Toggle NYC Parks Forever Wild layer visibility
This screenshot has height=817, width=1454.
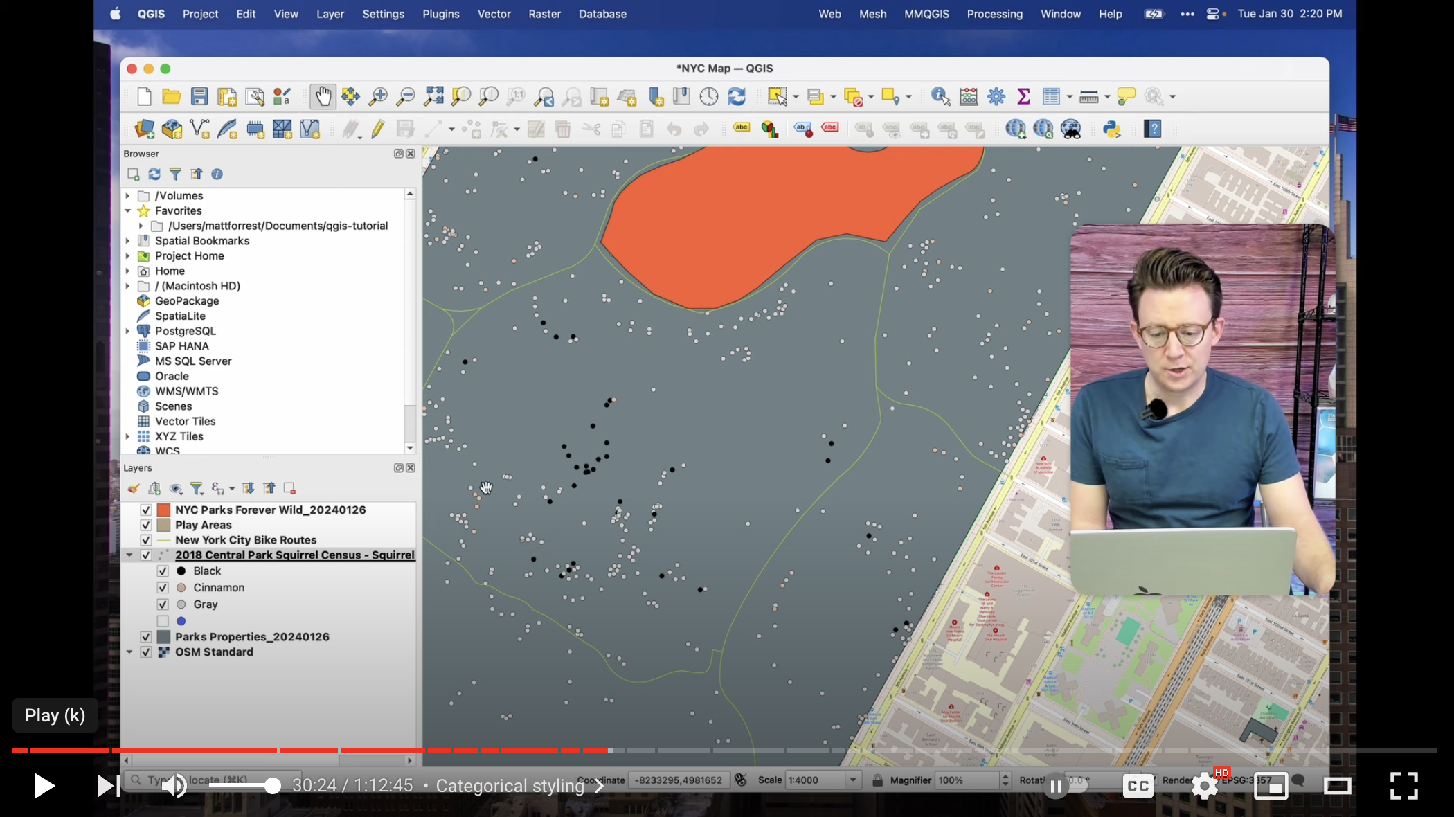(x=146, y=510)
